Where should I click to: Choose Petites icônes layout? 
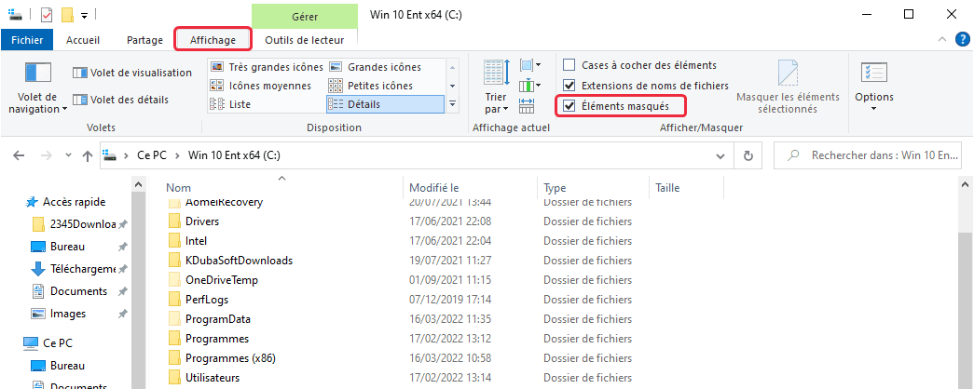point(370,86)
